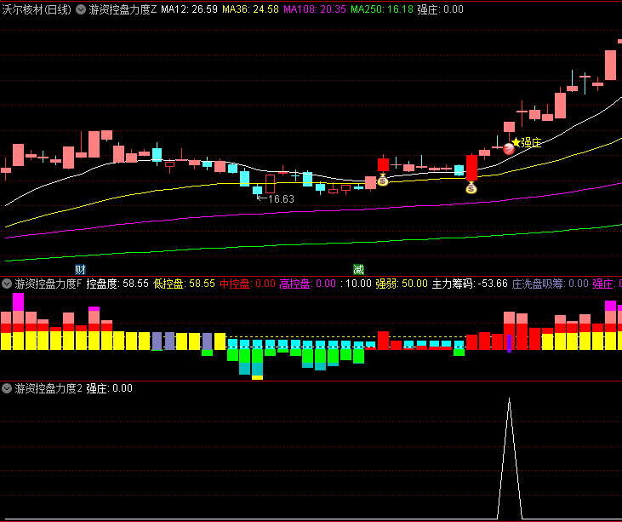The height and width of the screenshot is (522, 622).
Task: Click the 中控盘: 0.00 value
Action: (x=248, y=284)
